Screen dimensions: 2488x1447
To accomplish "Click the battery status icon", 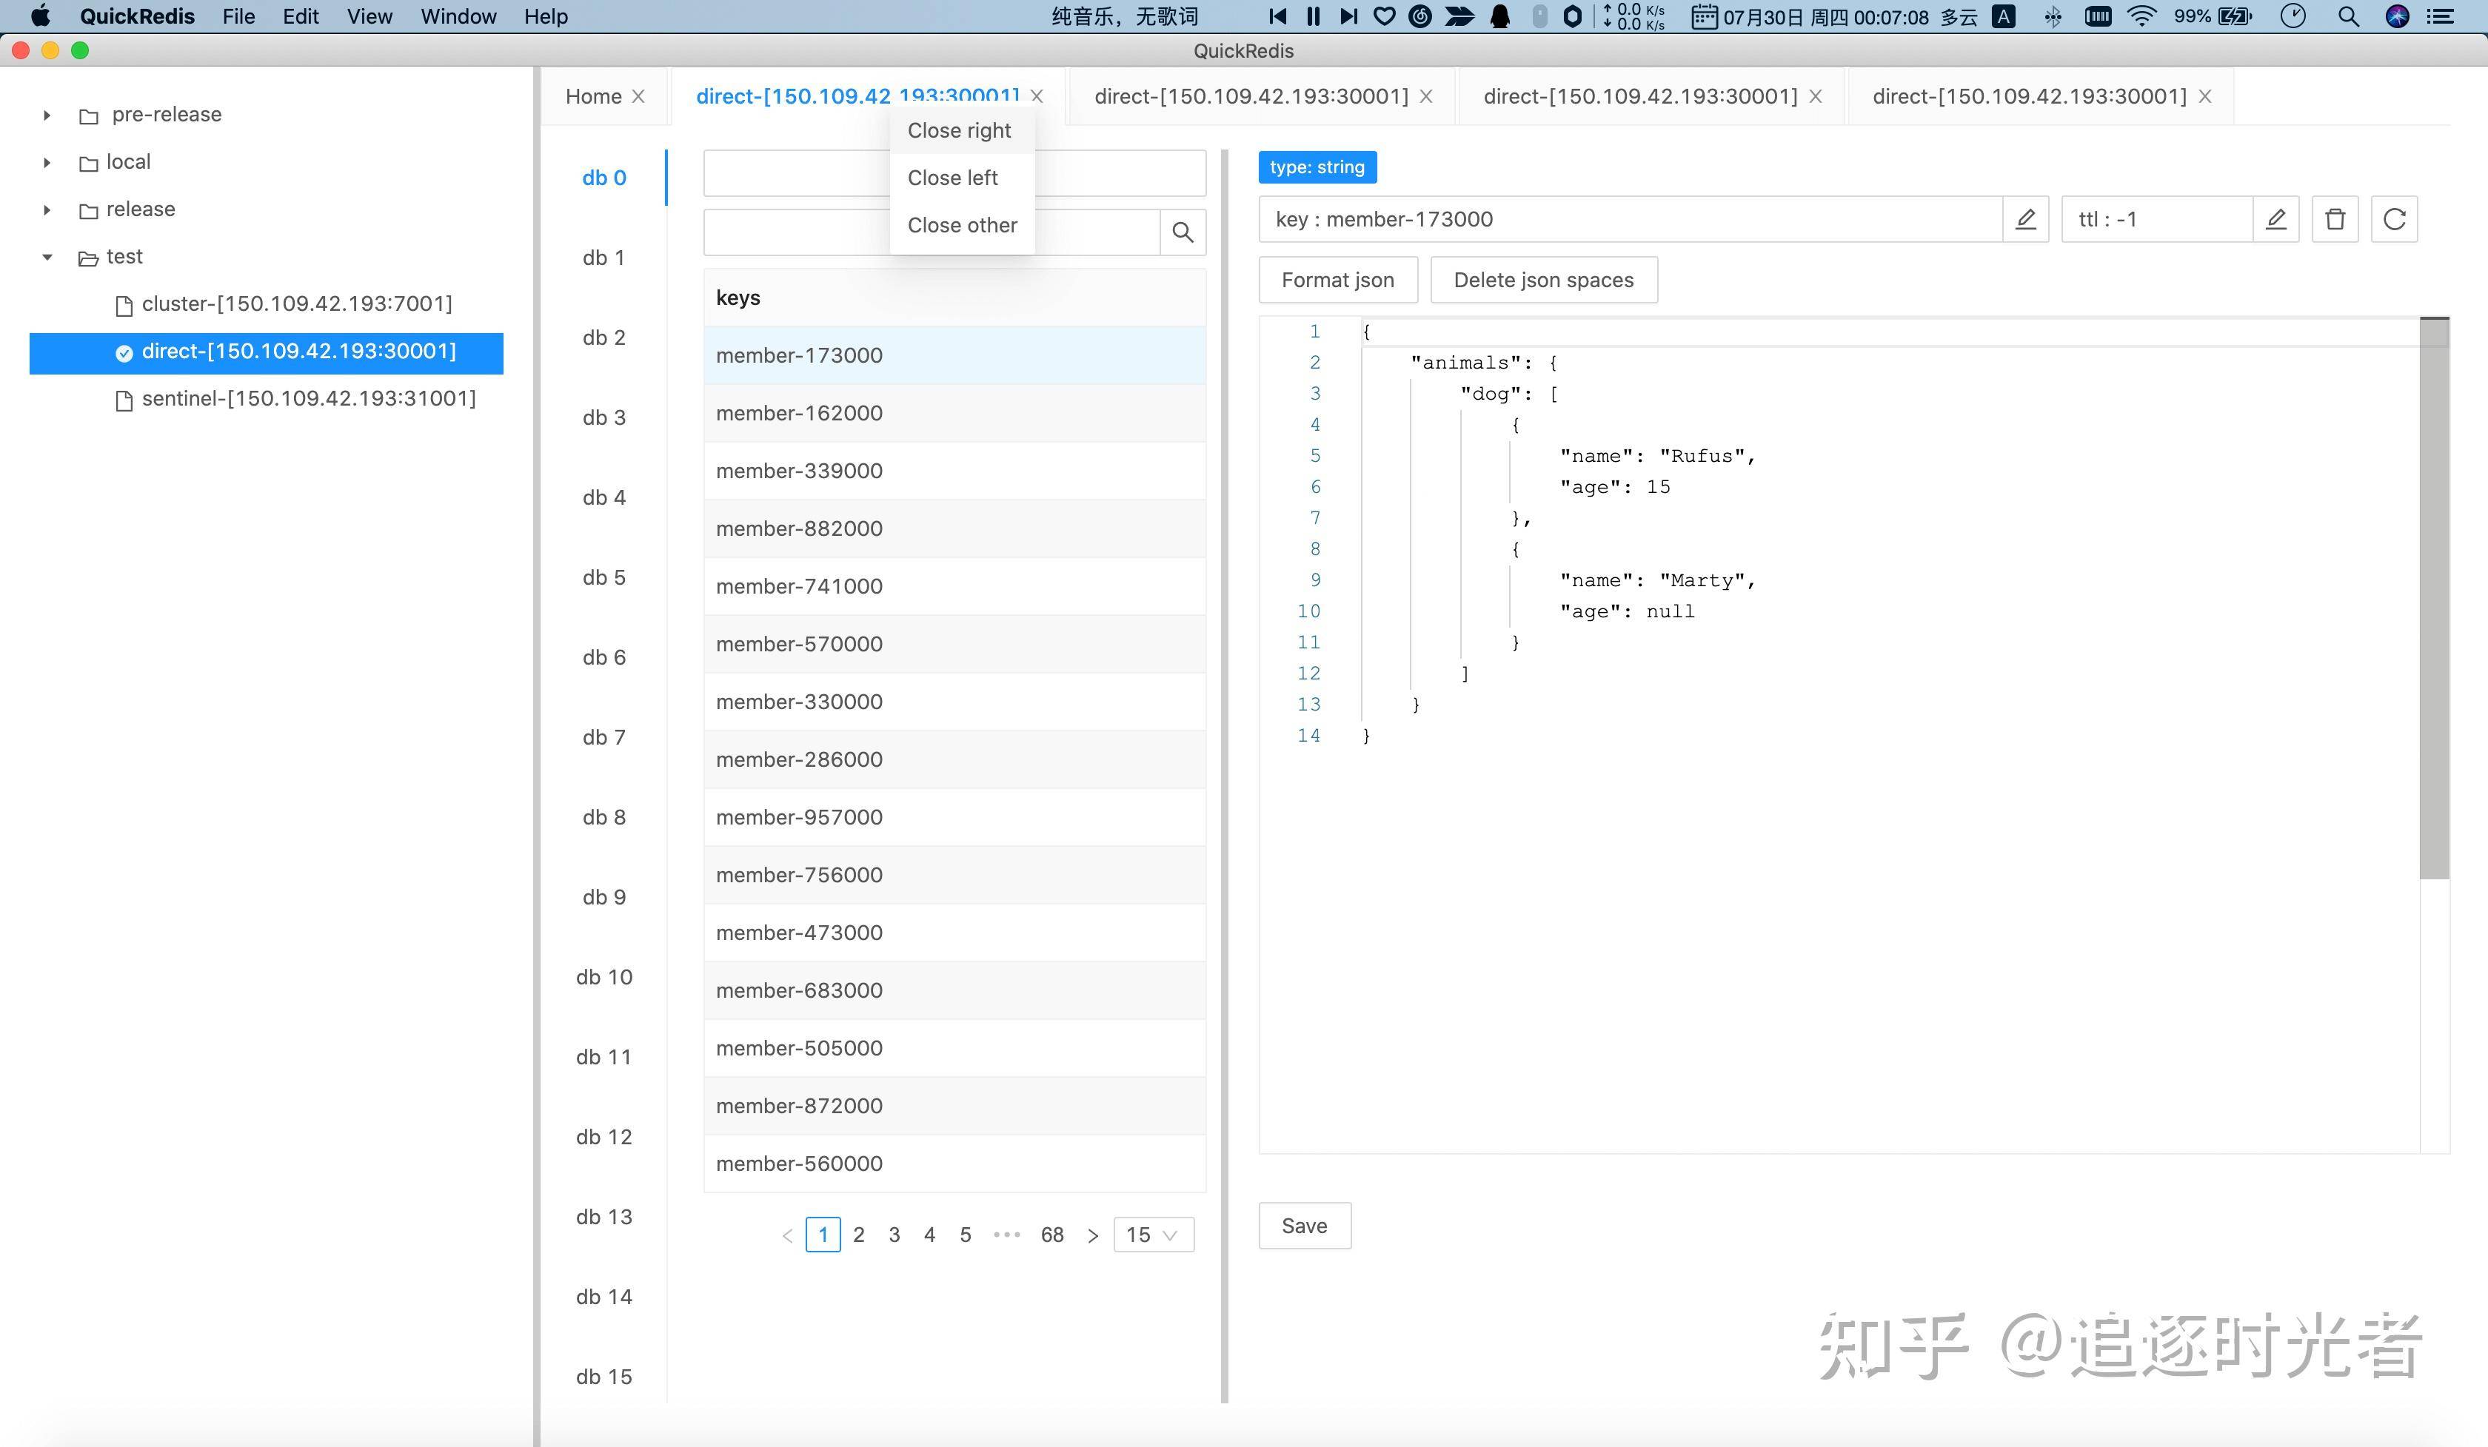I will tap(2234, 17).
